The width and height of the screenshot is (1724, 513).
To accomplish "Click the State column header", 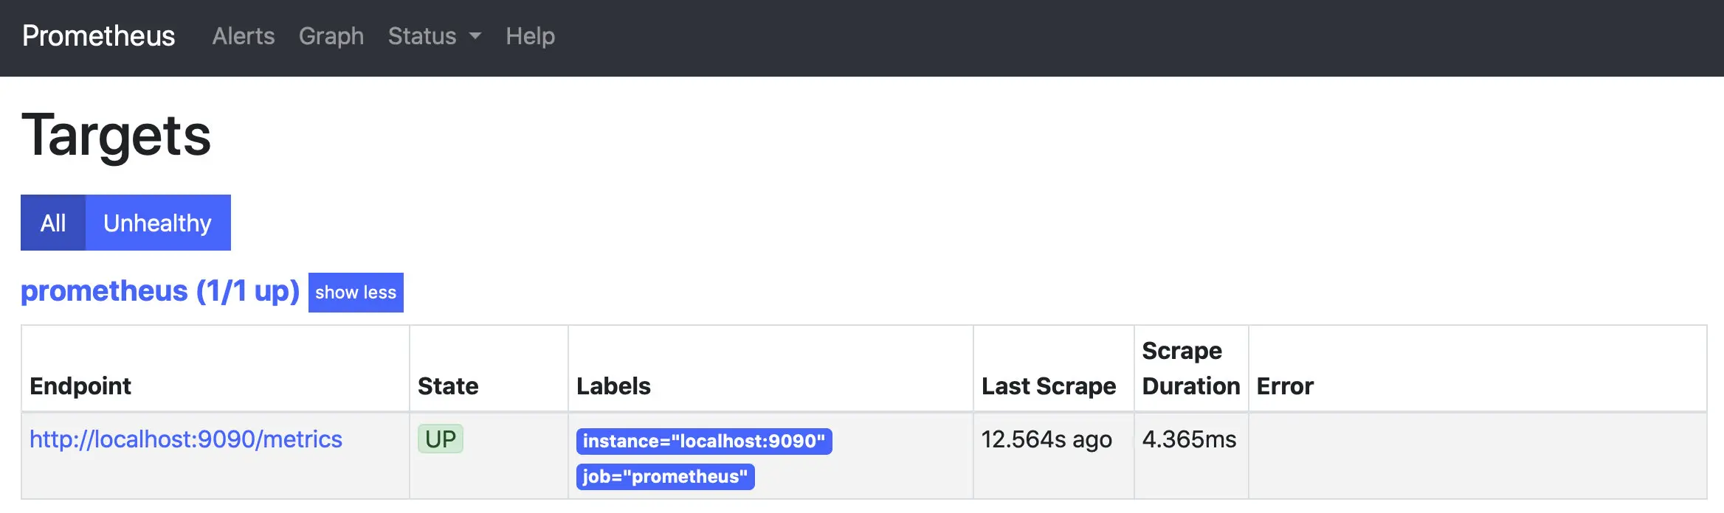I will point(448,385).
